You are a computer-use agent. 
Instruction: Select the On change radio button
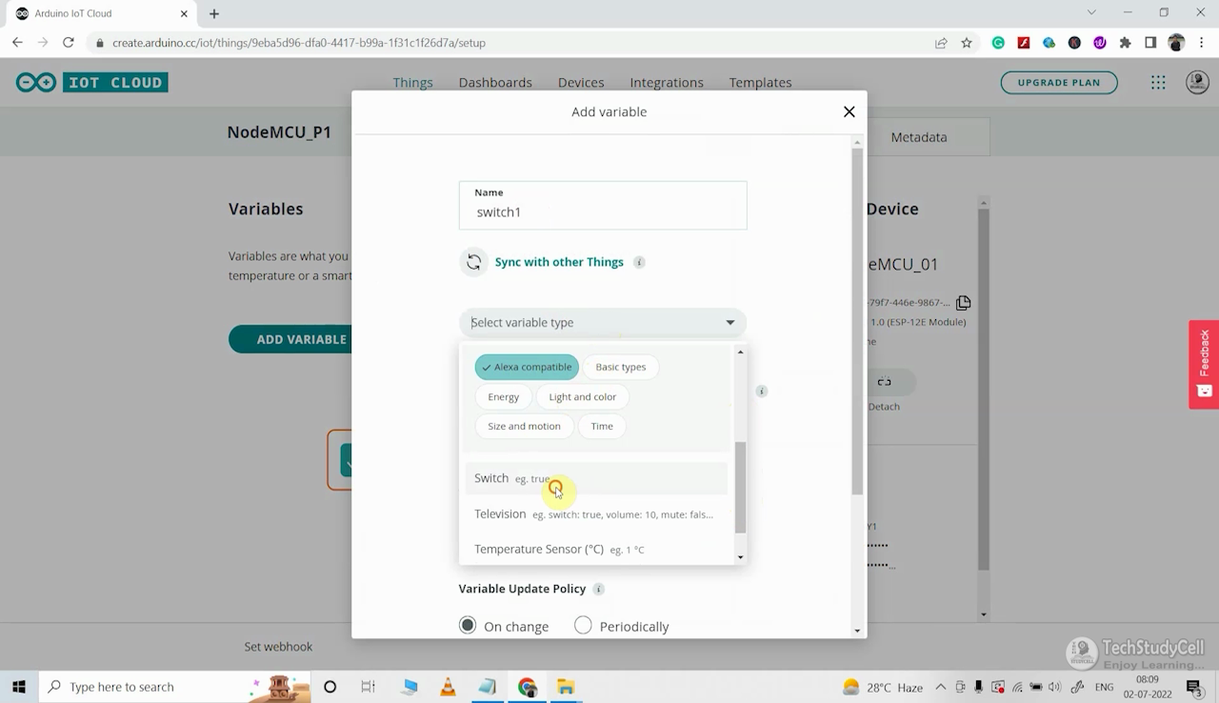pos(468,626)
